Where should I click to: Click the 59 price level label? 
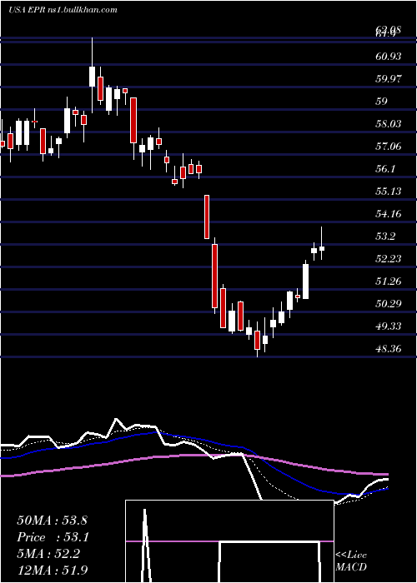tap(381, 102)
